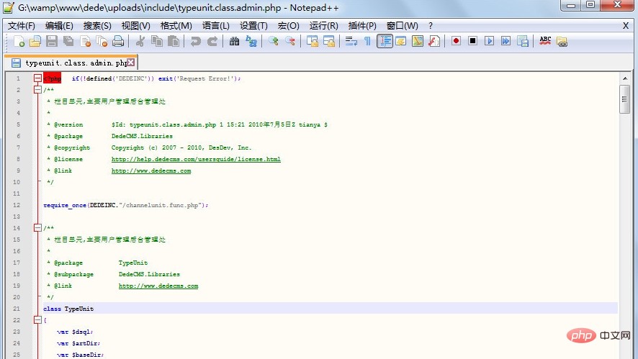
Task: Click the Cut scissors icon
Action: [x=140, y=41]
